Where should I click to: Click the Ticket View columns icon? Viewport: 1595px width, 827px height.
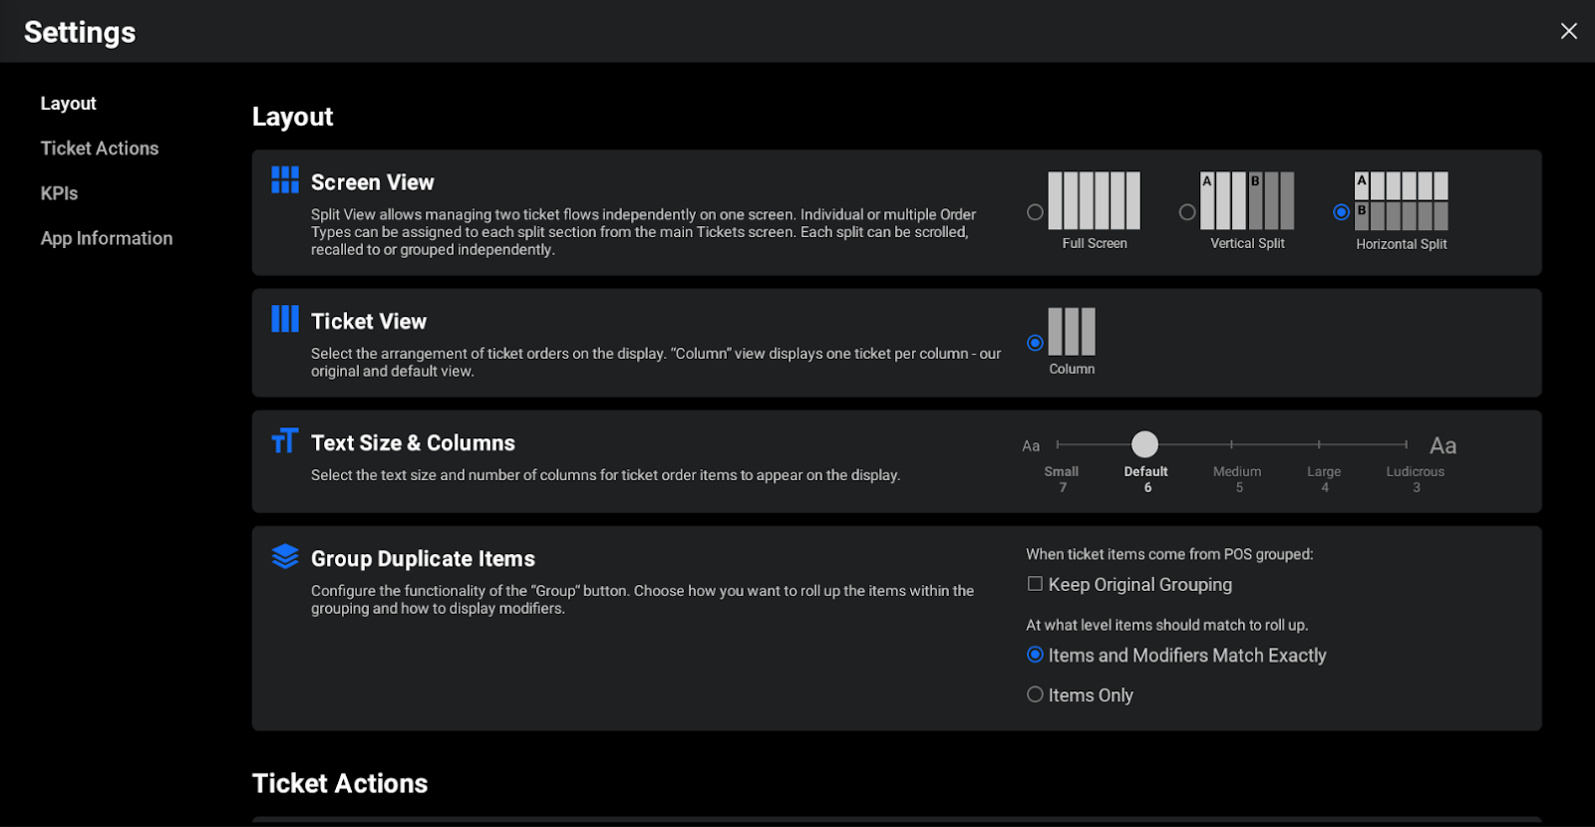(x=285, y=319)
